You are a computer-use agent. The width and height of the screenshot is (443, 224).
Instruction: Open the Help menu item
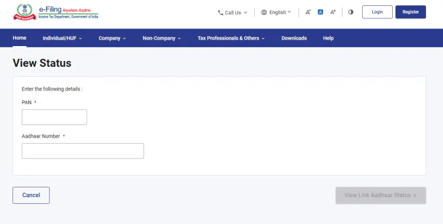click(x=328, y=38)
